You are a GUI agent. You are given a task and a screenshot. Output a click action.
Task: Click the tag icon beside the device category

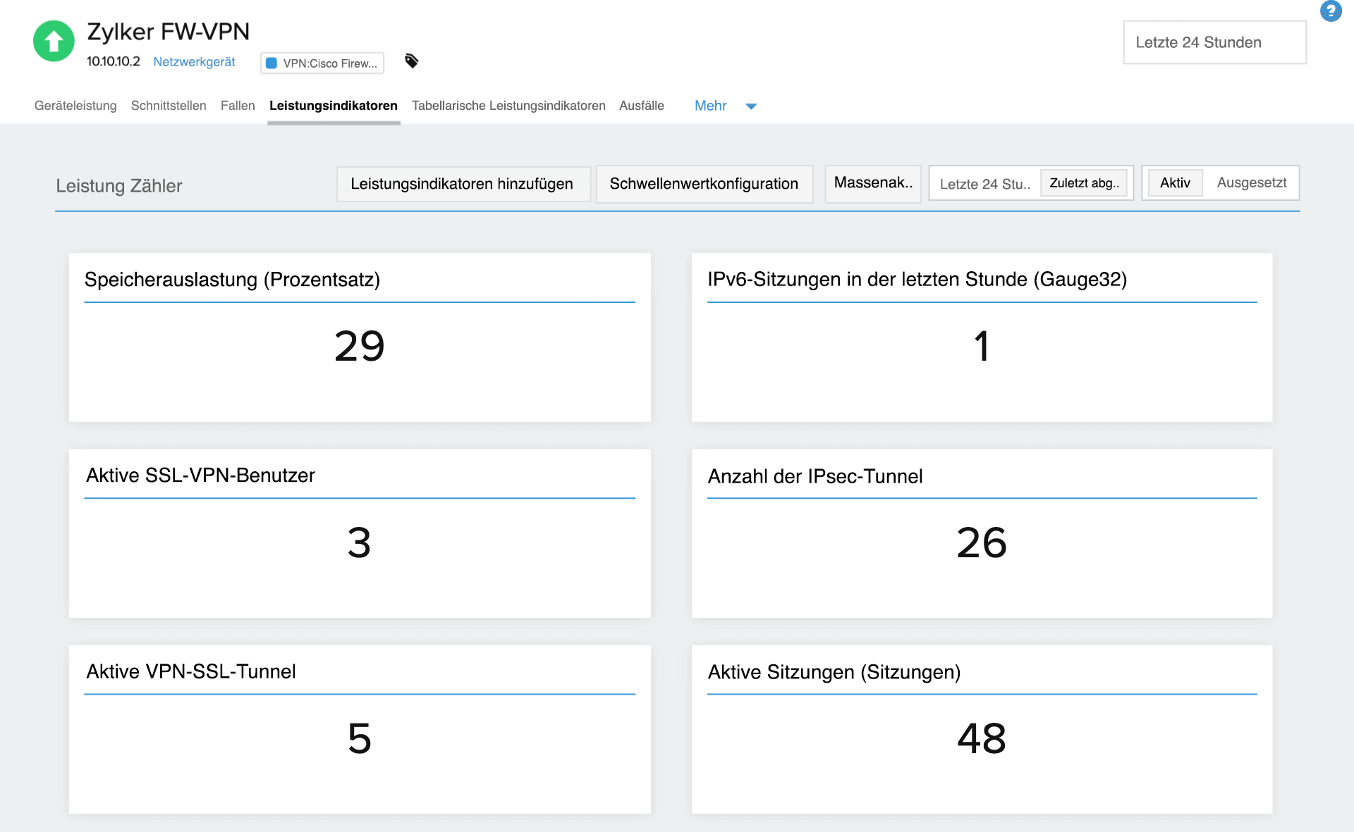pos(412,62)
